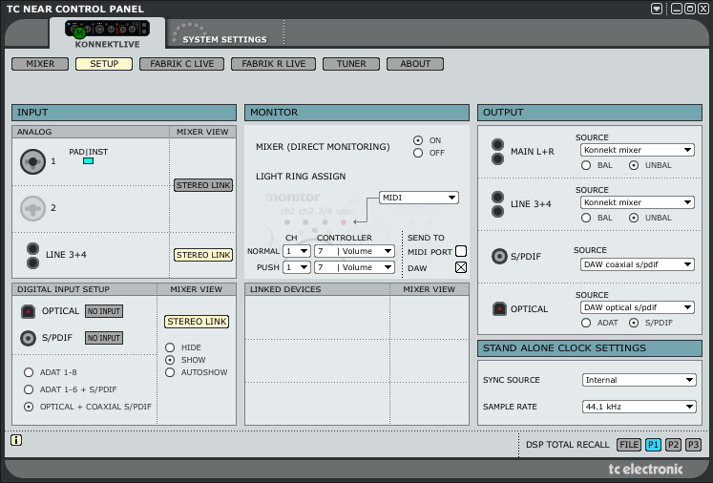Open the NORMAL controller Volume dropdown
The width and height of the screenshot is (713, 483).
click(x=354, y=251)
